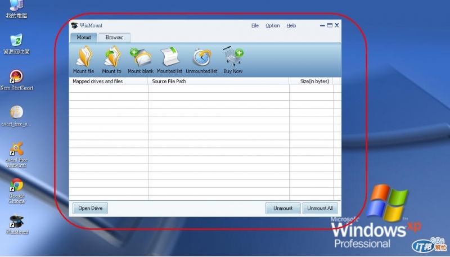Open the Option menu
The image size is (450, 257).
(x=272, y=25)
